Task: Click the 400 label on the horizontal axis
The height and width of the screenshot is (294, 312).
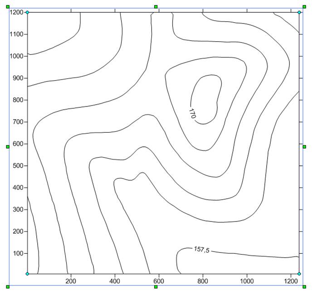Action: click(115, 281)
